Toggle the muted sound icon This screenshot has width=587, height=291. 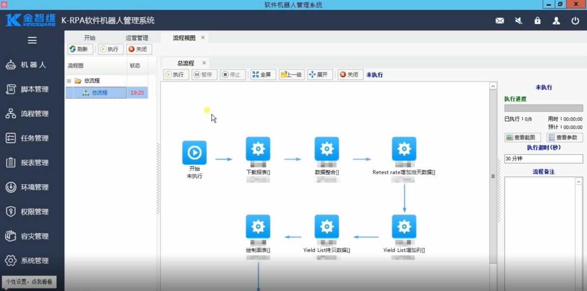(518, 21)
